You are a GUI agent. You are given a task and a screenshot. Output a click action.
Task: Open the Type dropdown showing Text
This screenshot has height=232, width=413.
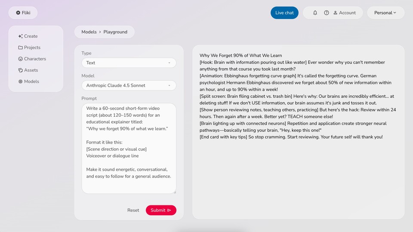point(129,63)
